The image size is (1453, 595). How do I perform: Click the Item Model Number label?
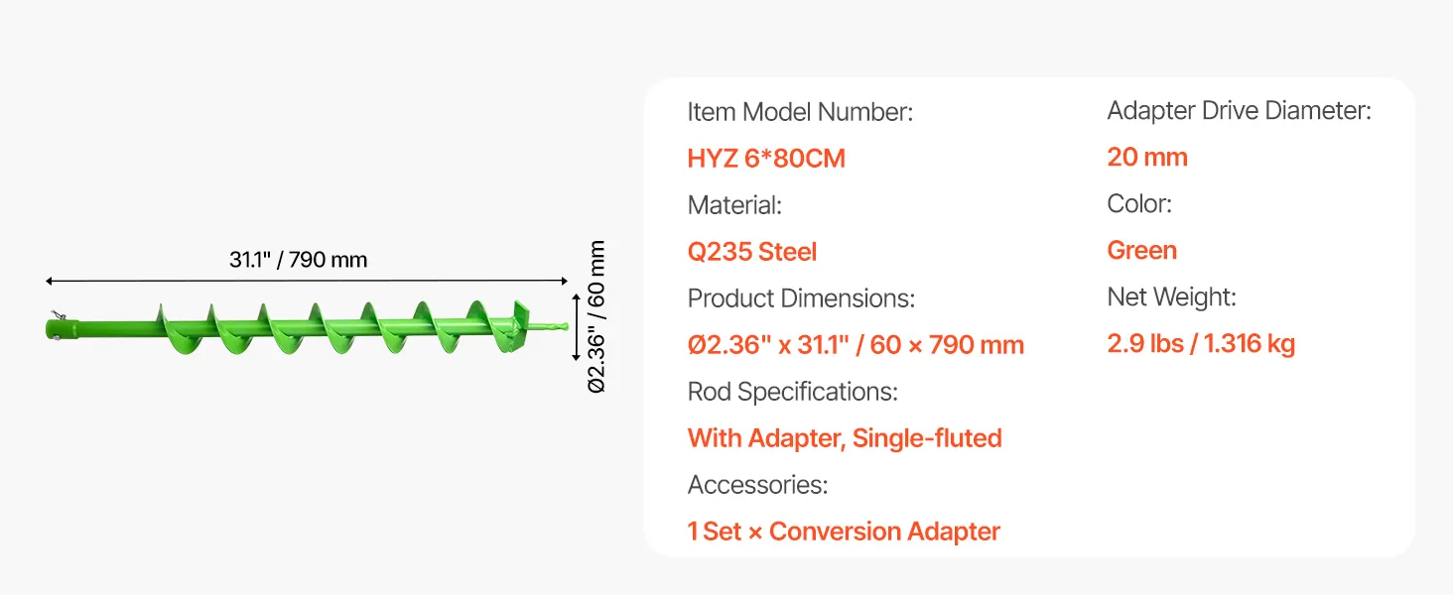(x=800, y=112)
